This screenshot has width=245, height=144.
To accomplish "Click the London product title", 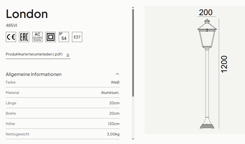I will [x=27, y=14].
